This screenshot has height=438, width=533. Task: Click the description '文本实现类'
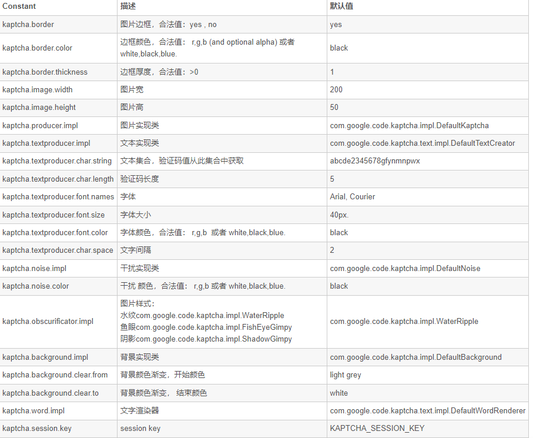pos(139,143)
